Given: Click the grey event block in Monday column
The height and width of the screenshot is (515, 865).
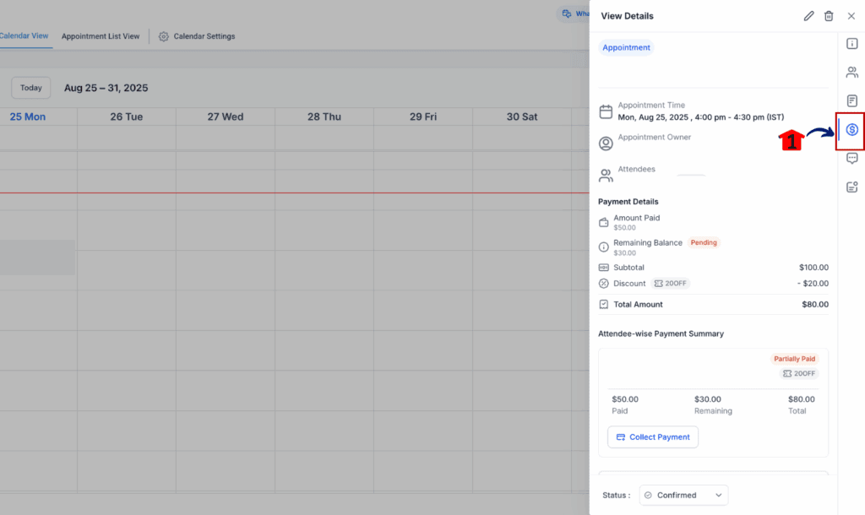Looking at the screenshot, I should (37, 257).
